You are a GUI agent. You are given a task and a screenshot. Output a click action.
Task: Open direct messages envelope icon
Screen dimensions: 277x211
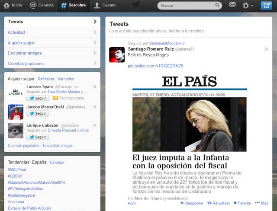point(232,5)
